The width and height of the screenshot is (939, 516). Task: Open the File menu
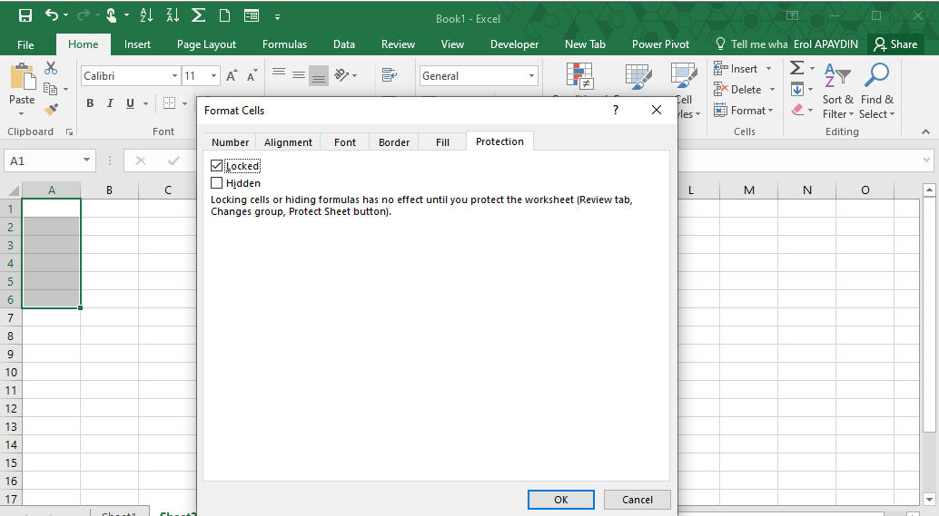tap(25, 44)
